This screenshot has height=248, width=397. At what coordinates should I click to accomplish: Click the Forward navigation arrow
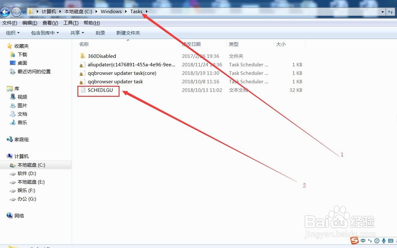point(16,12)
